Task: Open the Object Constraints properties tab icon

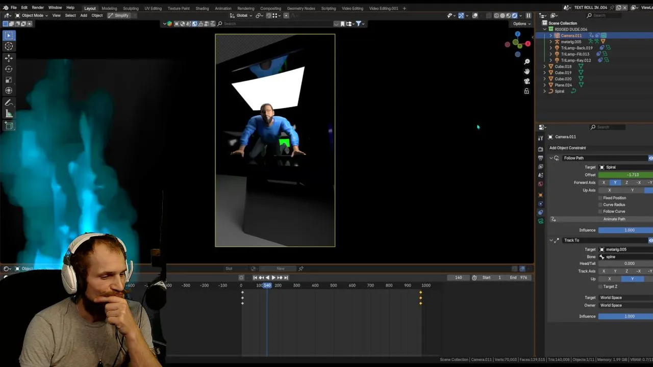Action: point(540,212)
